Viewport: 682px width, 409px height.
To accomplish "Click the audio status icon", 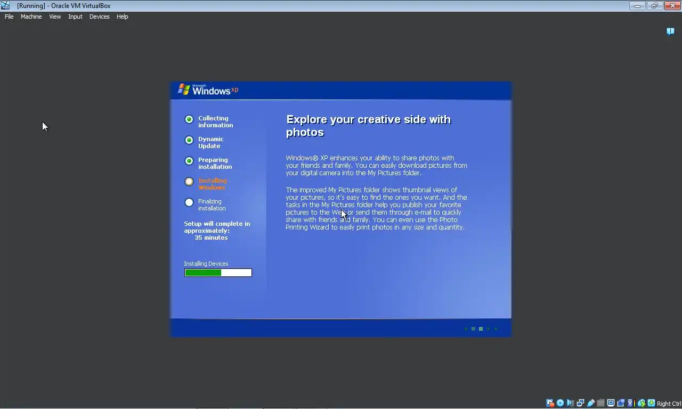I will click(x=571, y=403).
